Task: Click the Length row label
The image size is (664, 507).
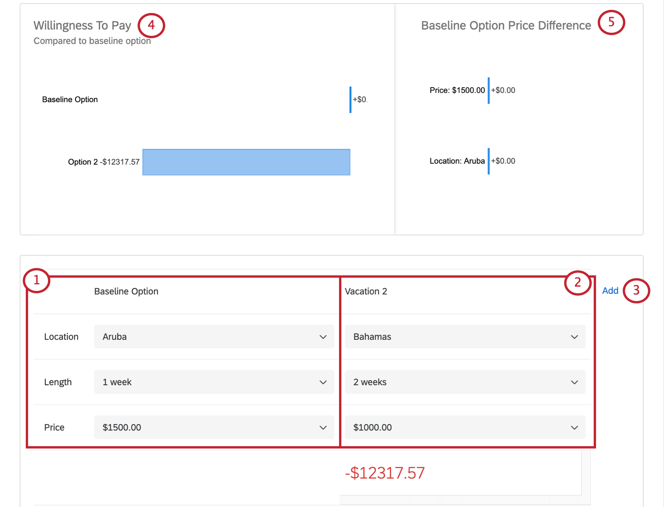Action: [x=58, y=382]
